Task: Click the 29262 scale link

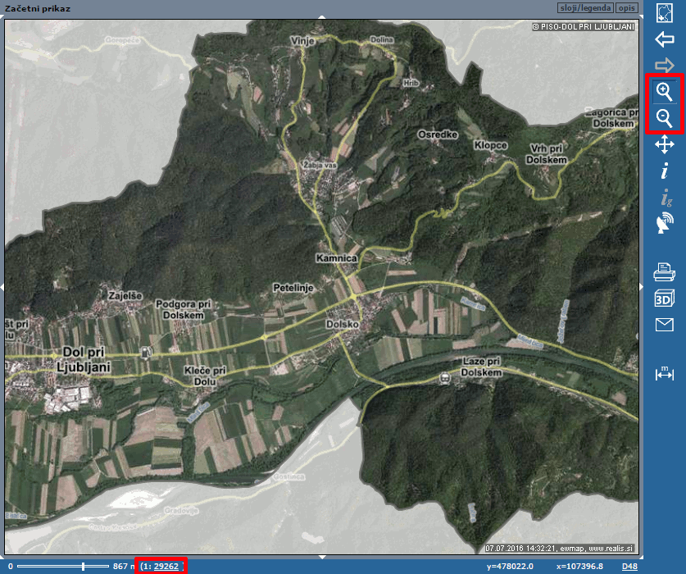Action: tap(166, 567)
